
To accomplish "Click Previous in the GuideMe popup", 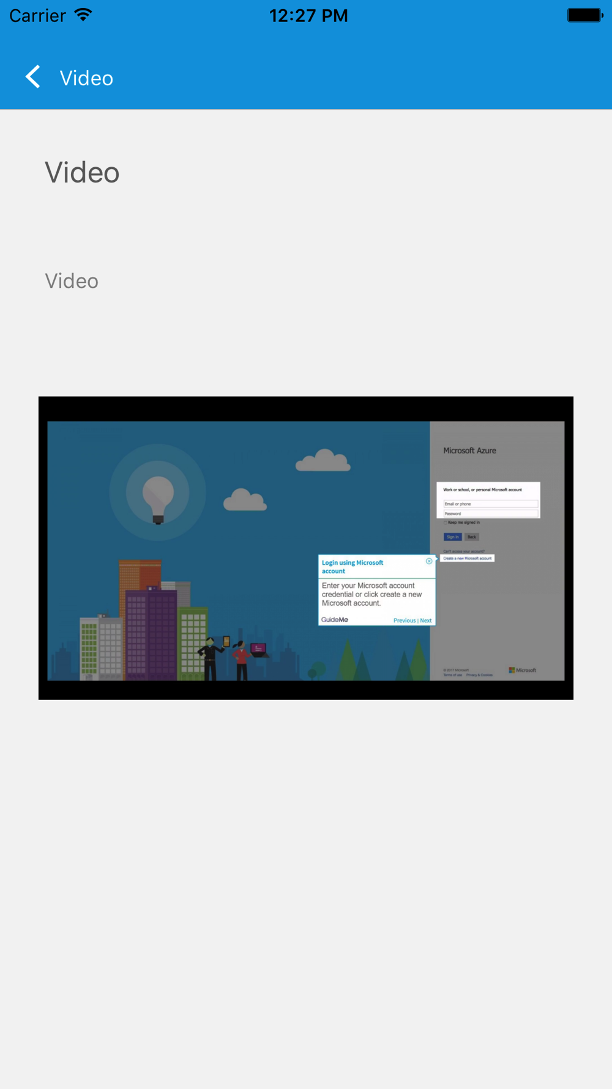I will [405, 620].
